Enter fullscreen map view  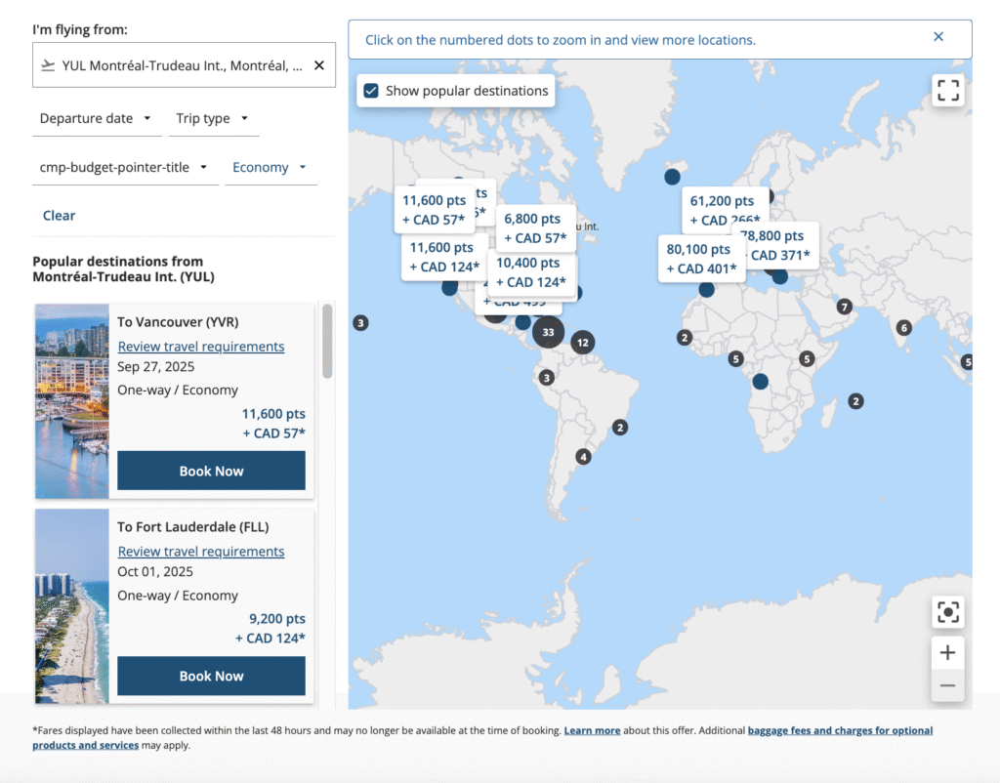tap(947, 91)
